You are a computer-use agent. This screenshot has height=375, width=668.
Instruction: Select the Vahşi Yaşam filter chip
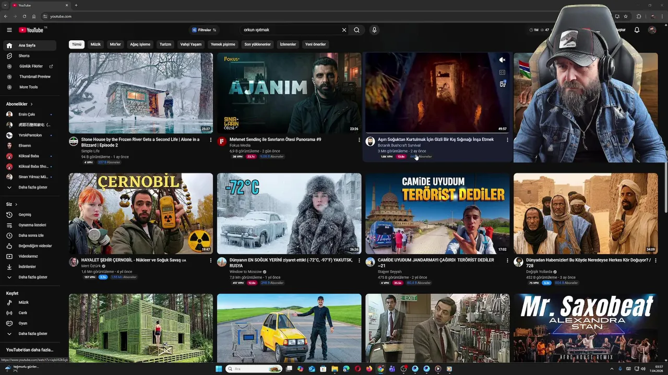191,44
